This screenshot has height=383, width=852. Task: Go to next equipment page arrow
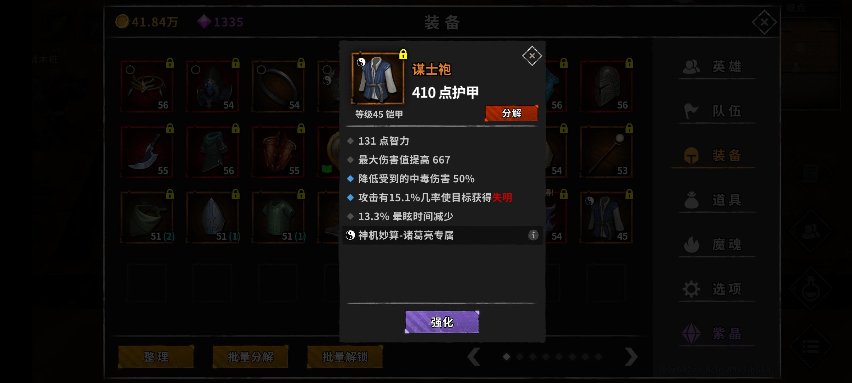pyautogui.click(x=631, y=357)
